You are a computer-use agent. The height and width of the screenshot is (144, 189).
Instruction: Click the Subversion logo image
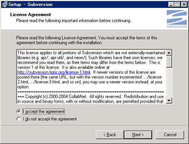177,19
